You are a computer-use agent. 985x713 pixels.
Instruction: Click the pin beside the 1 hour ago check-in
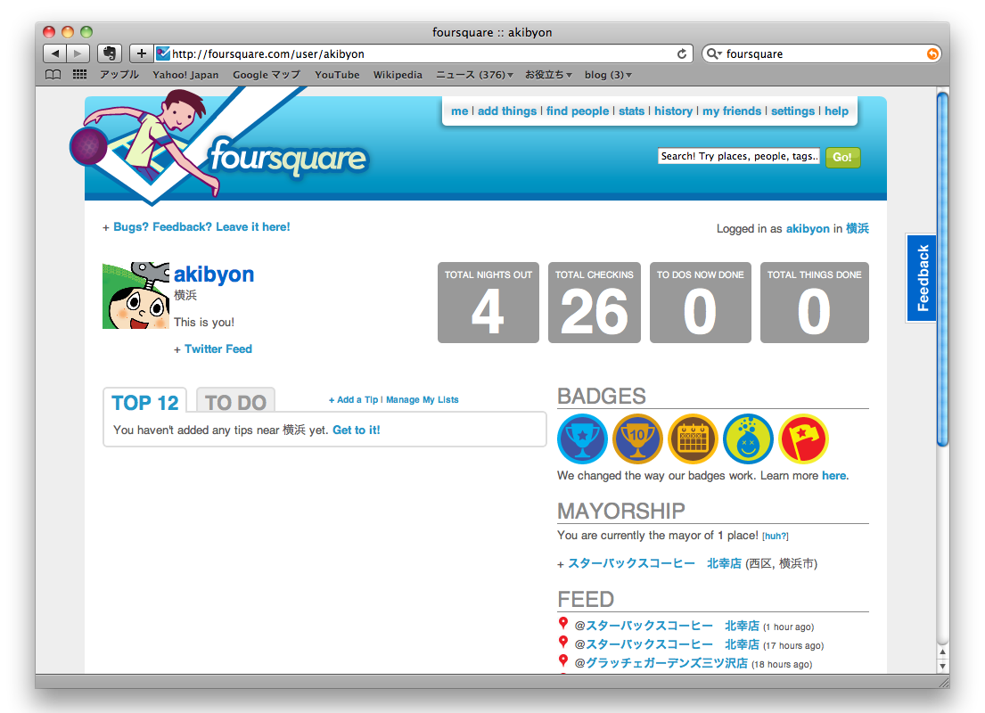coord(563,624)
